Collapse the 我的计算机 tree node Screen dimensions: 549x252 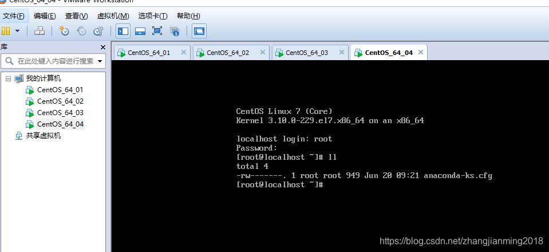click(9, 78)
